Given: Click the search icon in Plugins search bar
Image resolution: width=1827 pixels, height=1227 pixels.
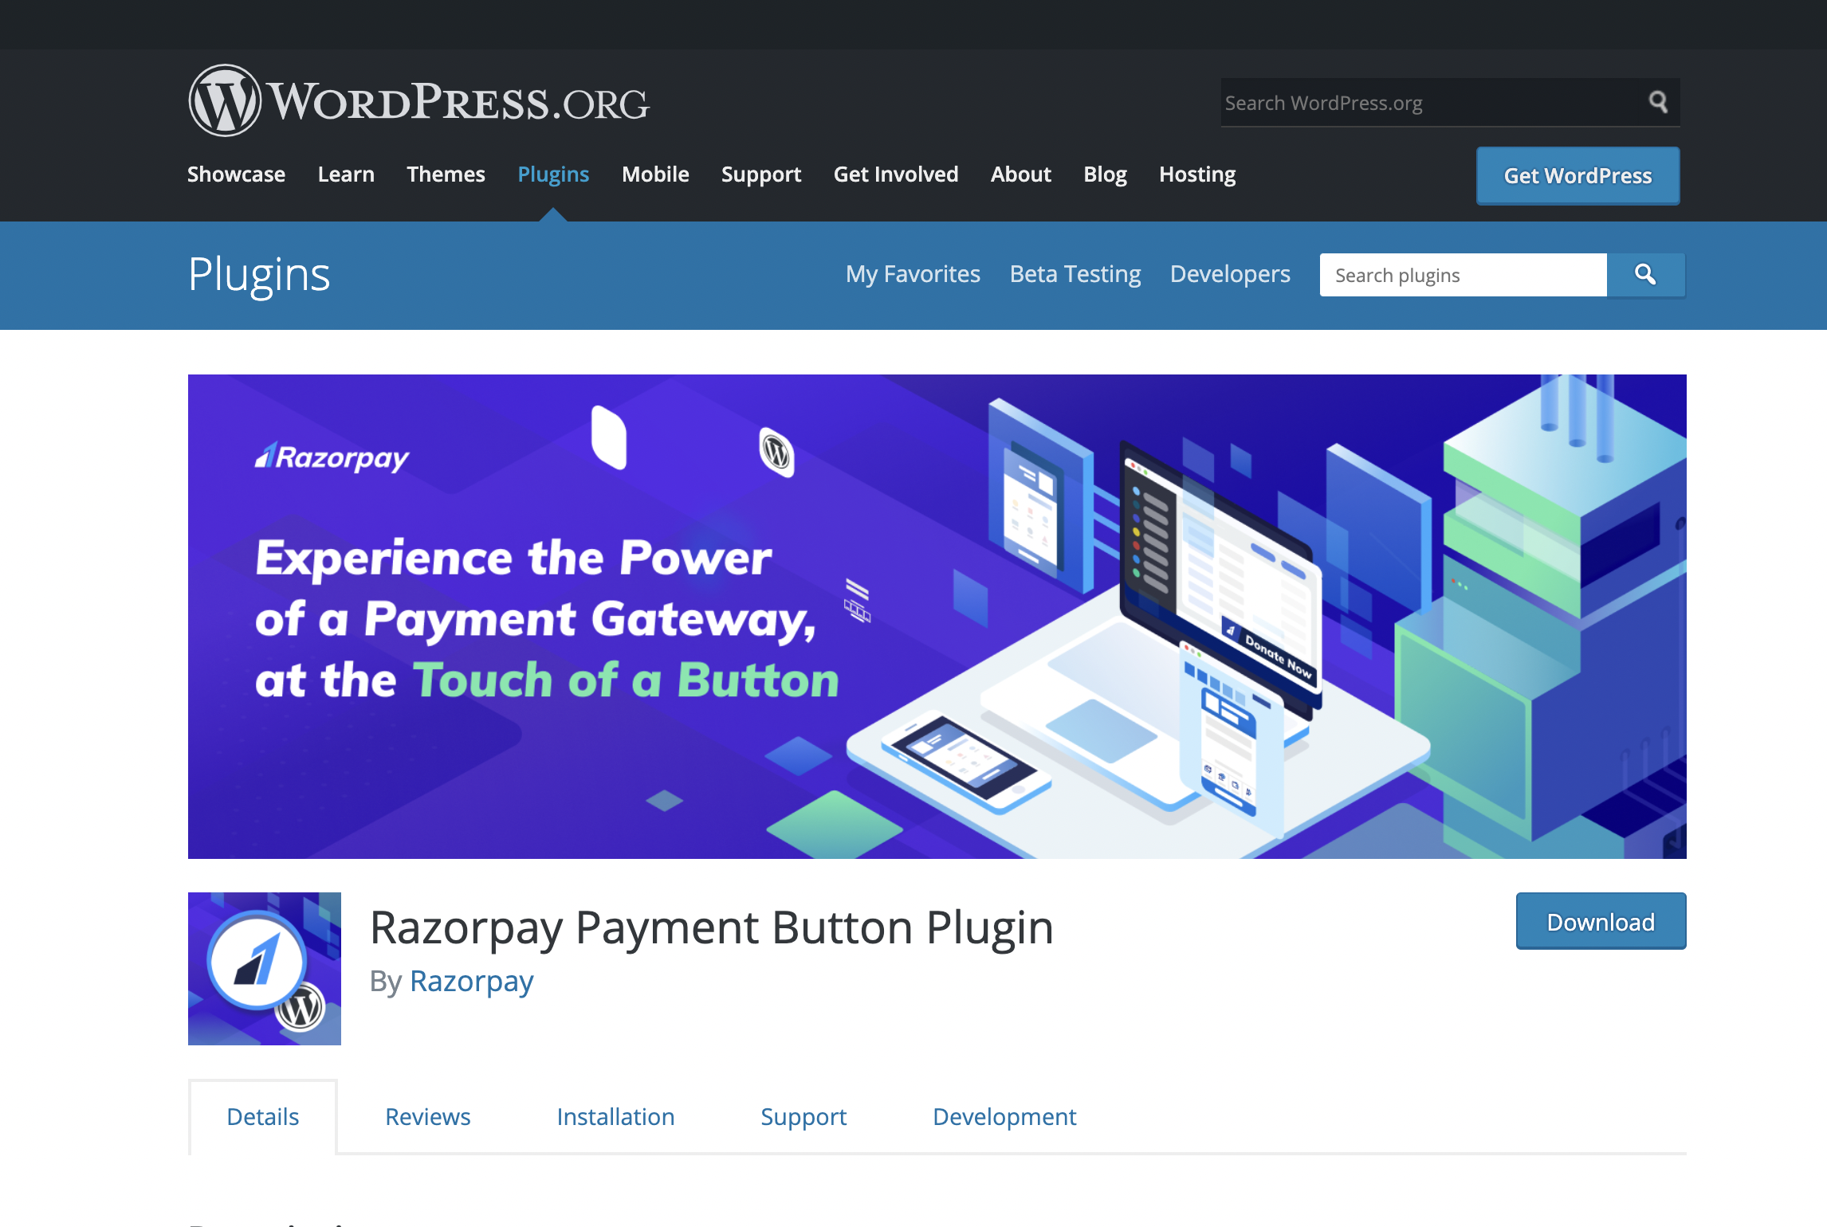Looking at the screenshot, I should (x=1646, y=274).
